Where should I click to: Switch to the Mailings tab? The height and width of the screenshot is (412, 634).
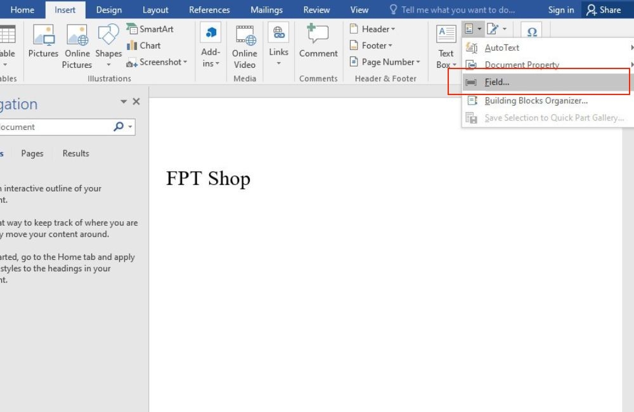click(266, 10)
